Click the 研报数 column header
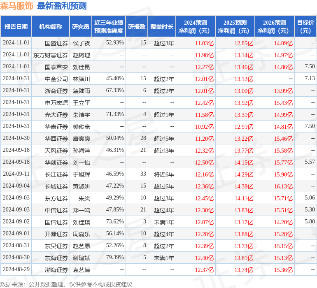 tap(137, 26)
